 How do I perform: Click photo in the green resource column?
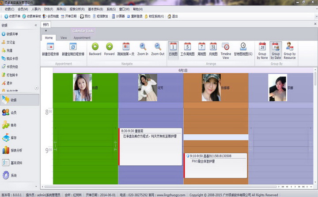[82, 87]
